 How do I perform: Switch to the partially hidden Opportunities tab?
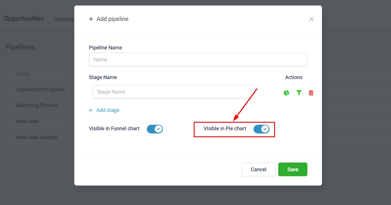pos(64,19)
